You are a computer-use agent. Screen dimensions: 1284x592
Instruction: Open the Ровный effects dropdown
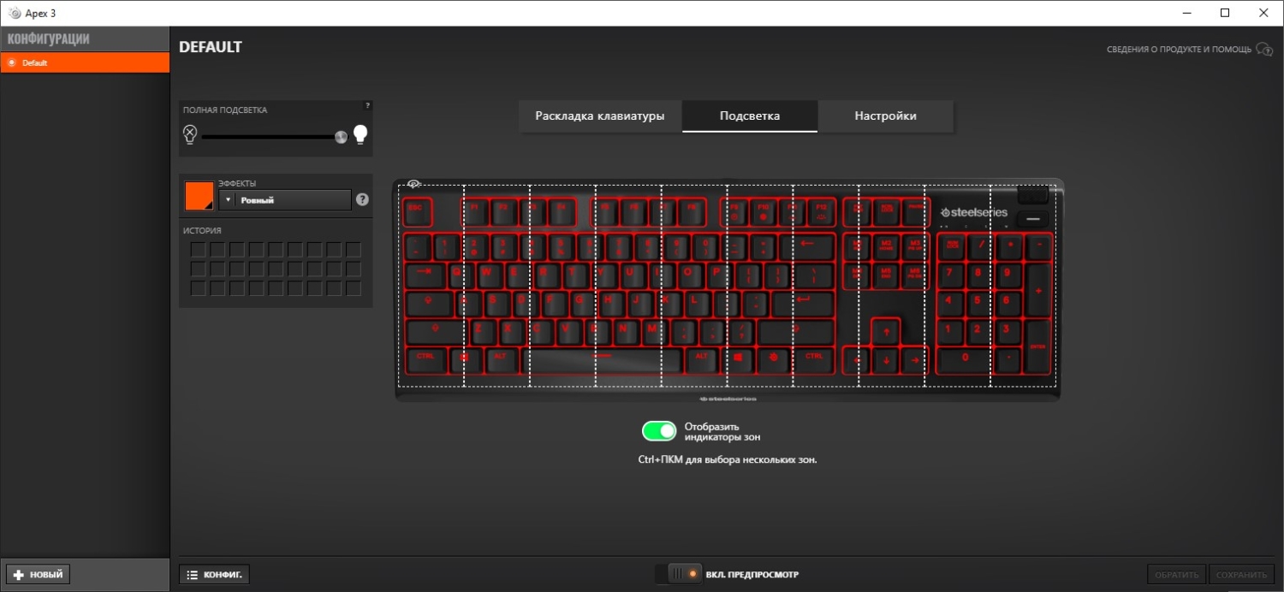(285, 199)
